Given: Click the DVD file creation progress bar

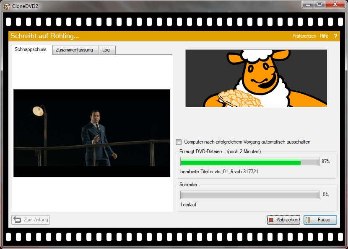Looking at the screenshot, I should coord(250,162).
